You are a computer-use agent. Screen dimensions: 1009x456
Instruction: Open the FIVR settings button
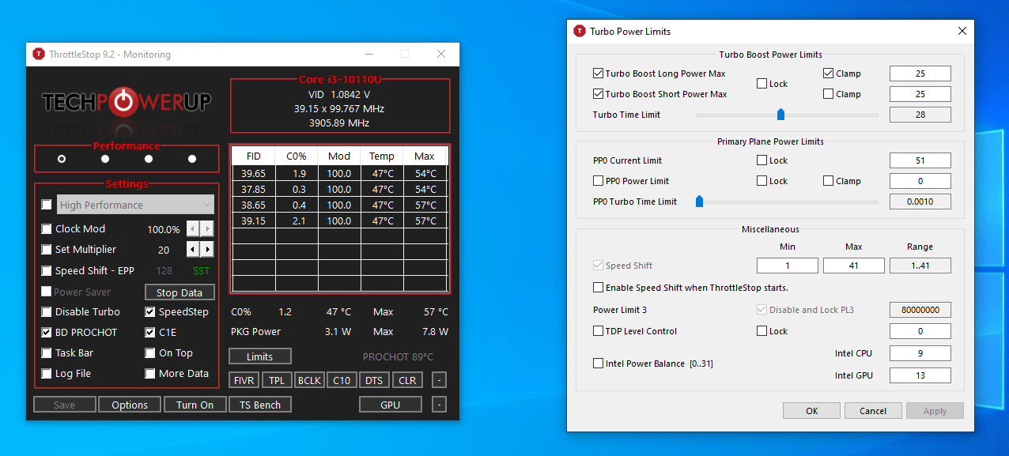(x=244, y=380)
